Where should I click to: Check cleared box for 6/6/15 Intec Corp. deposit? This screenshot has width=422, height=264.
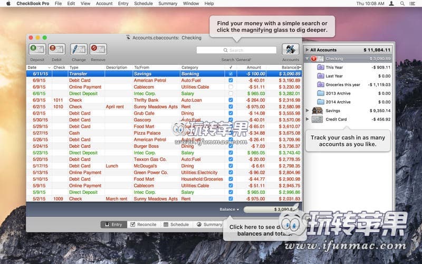(231, 93)
